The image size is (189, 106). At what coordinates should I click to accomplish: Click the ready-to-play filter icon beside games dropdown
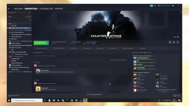(30, 17)
